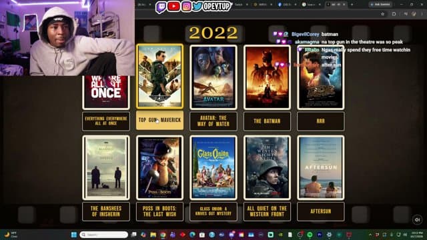The height and width of the screenshot is (240, 427).
Task: Launch Microsoft Edge from the taskbar
Action: pyautogui.click(x=192, y=235)
